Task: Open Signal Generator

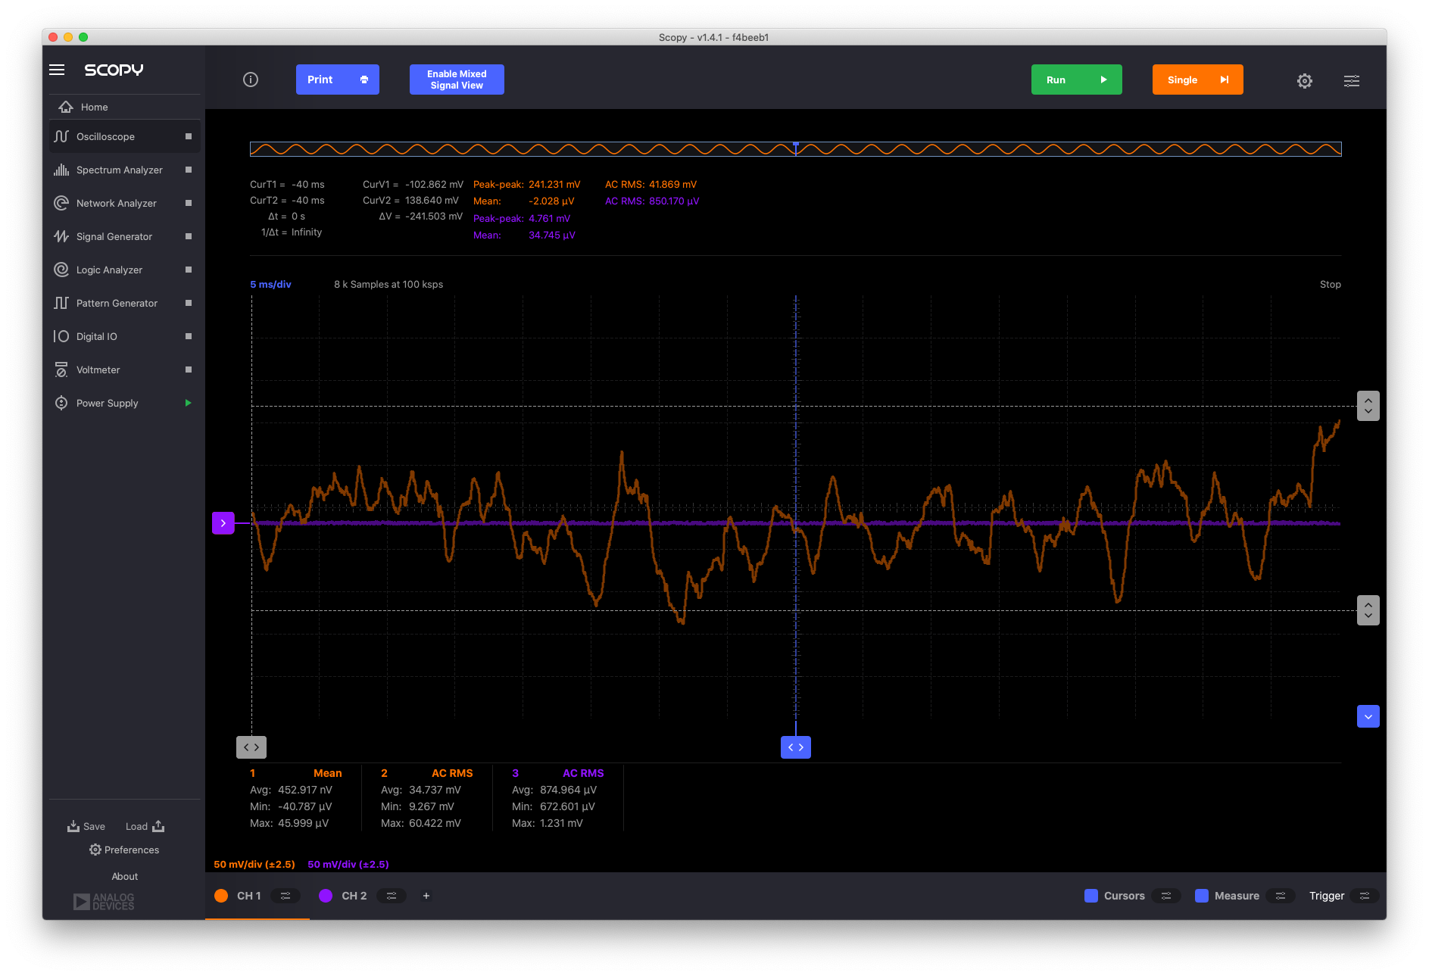Action: pos(125,236)
